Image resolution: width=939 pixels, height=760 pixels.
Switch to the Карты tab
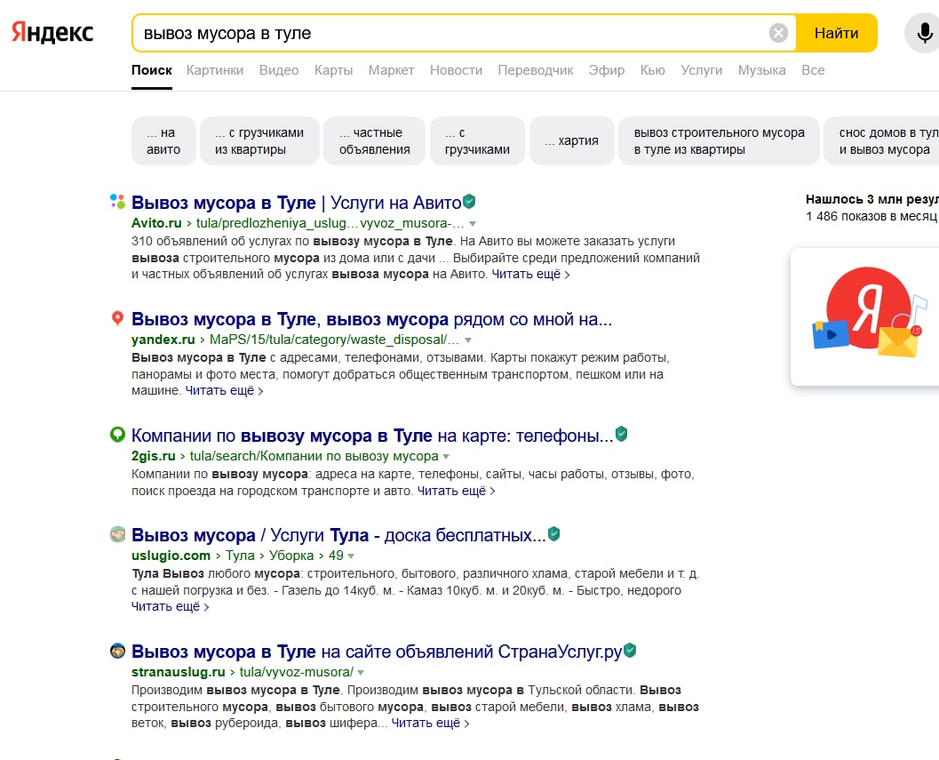point(333,70)
